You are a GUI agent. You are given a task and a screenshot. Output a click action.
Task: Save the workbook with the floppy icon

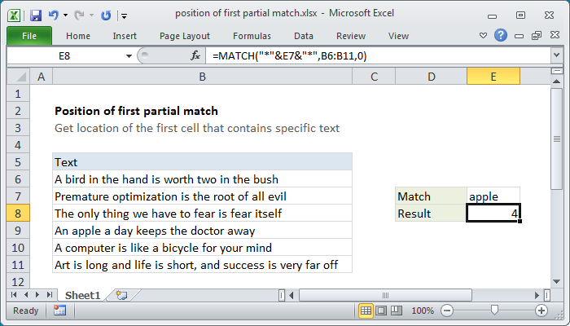pos(36,15)
